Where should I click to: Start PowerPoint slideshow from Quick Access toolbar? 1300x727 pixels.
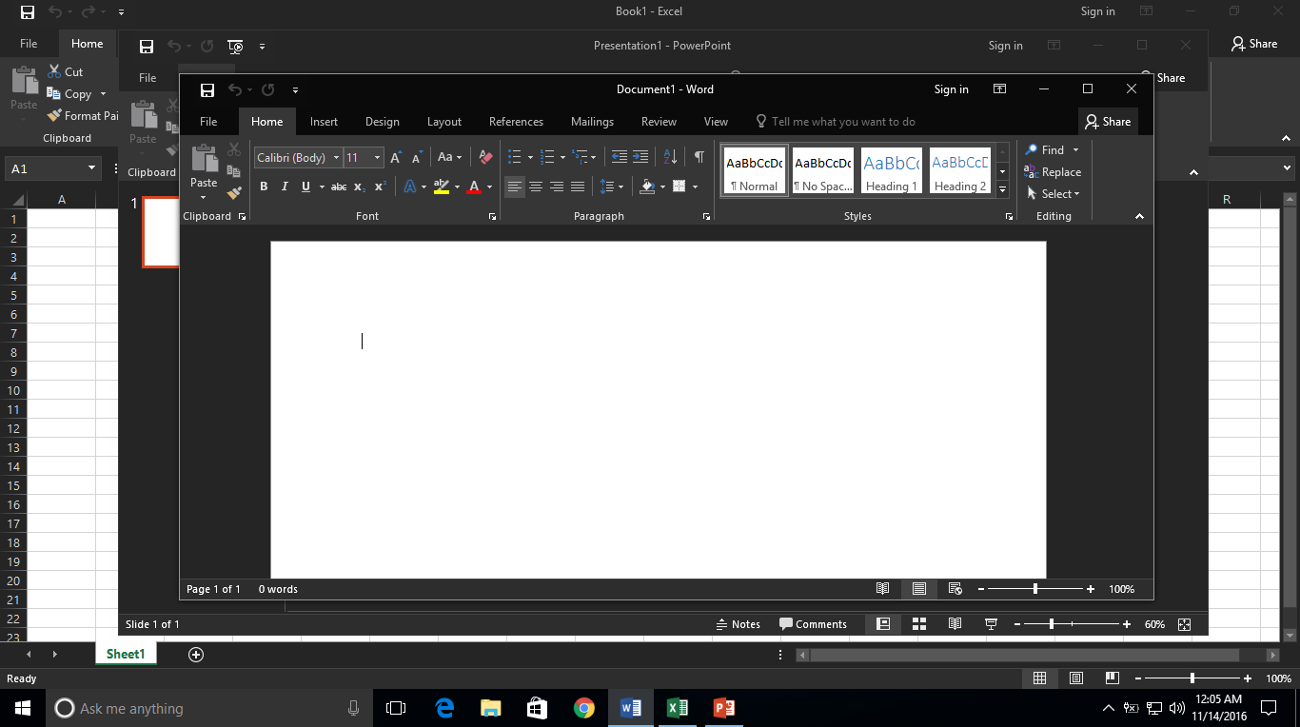(x=236, y=46)
